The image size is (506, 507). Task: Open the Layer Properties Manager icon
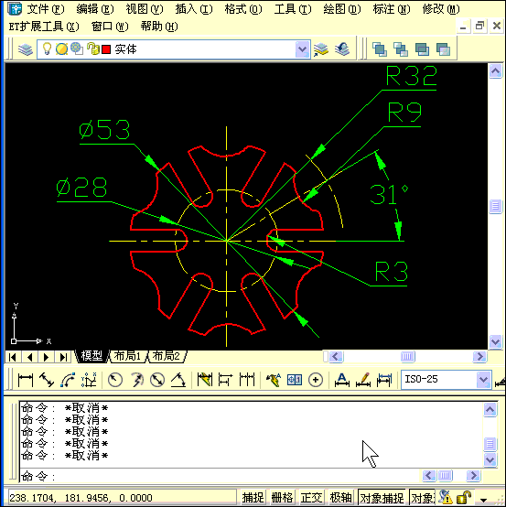[x=26, y=49]
